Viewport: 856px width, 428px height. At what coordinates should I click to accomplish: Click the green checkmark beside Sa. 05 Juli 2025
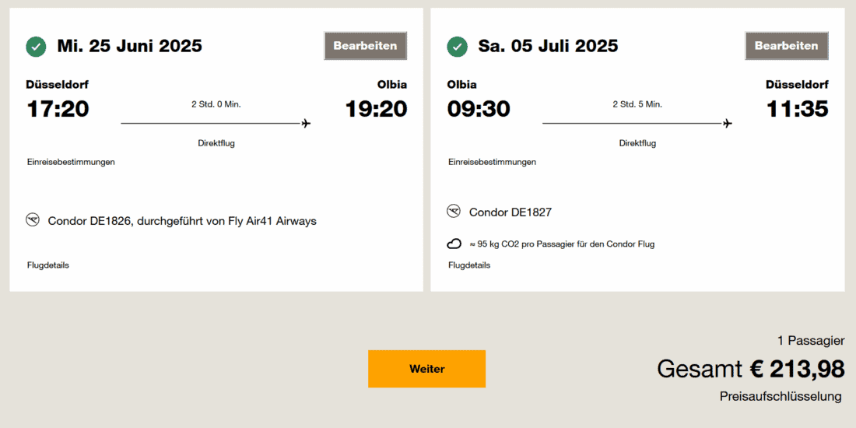pyautogui.click(x=457, y=47)
